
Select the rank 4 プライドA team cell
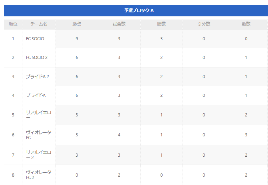(x=39, y=95)
